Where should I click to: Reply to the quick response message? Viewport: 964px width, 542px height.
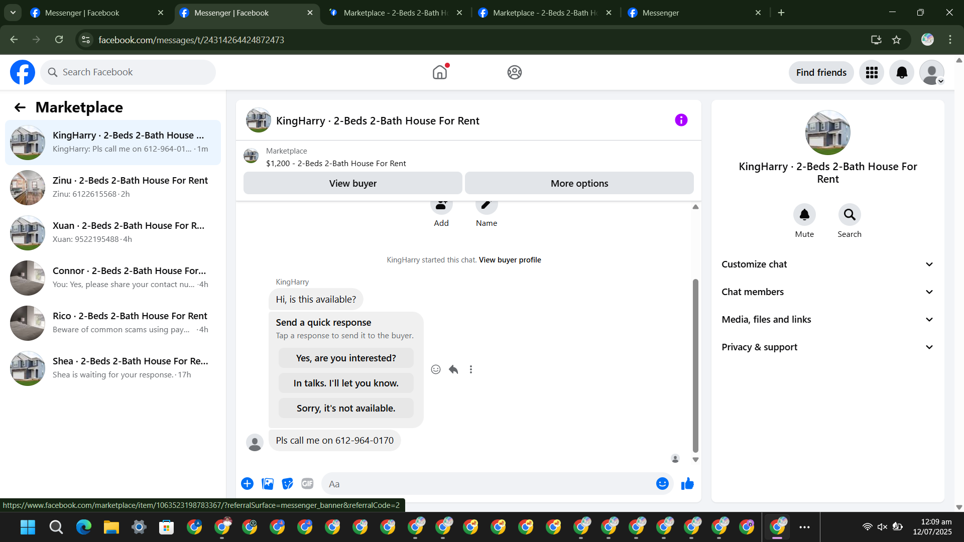coord(453,369)
